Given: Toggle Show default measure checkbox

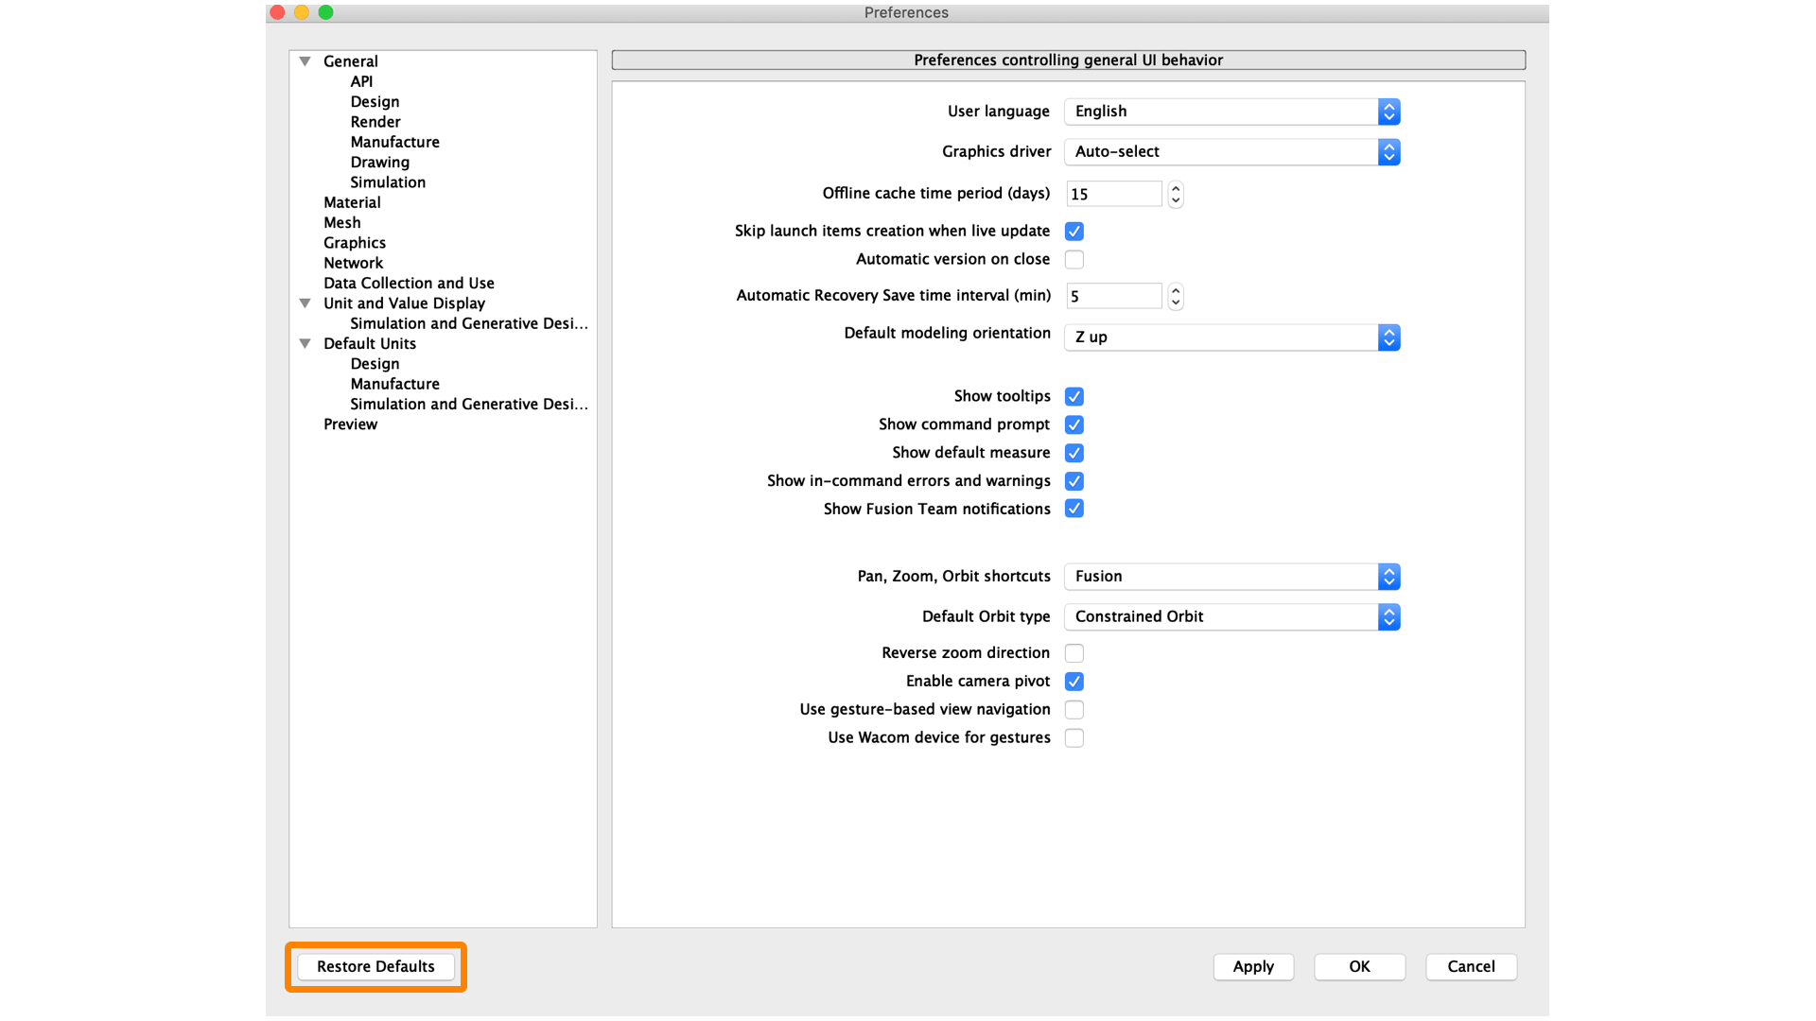Looking at the screenshot, I should click(1074, 453).
